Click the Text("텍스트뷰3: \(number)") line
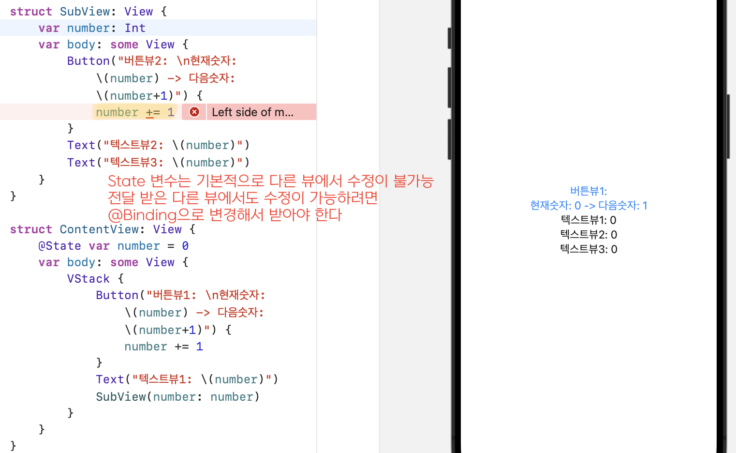Viewport: 736px width, 453px height. [x=159, y=162]
